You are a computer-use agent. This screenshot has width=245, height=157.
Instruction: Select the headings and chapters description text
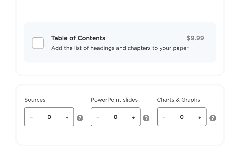point(120,48)
